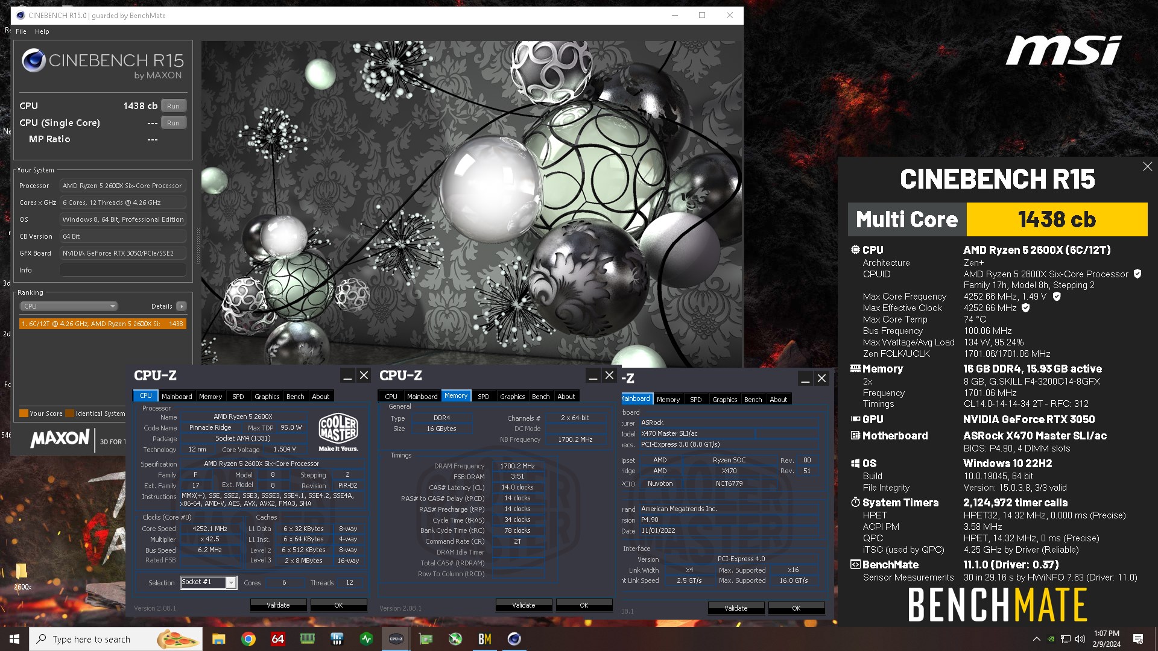Open network settings from the tray

pos(1066,639)
